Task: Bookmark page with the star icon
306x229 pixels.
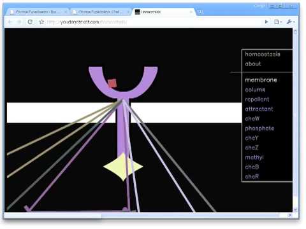Action: (x=41, y=22)
